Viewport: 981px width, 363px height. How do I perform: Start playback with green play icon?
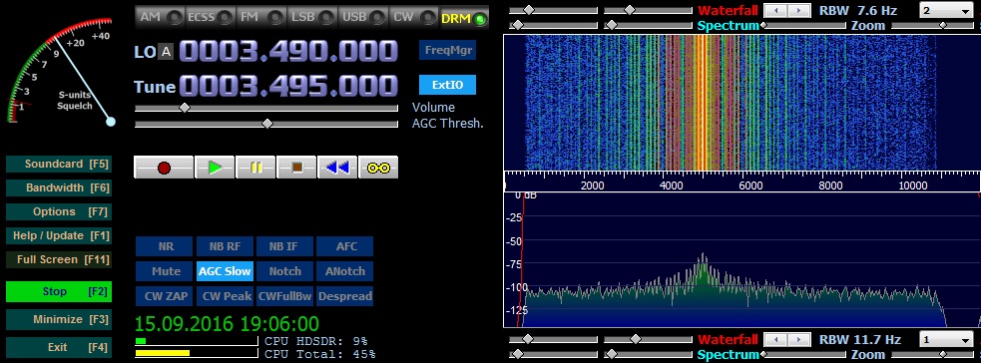(x=215, y=168)
